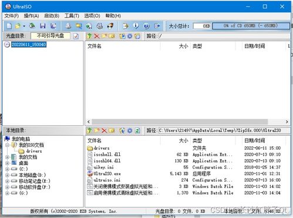Screen dimensions: 293x218
Task: Open the 工具(T) menu
Action: pos(72,16)
